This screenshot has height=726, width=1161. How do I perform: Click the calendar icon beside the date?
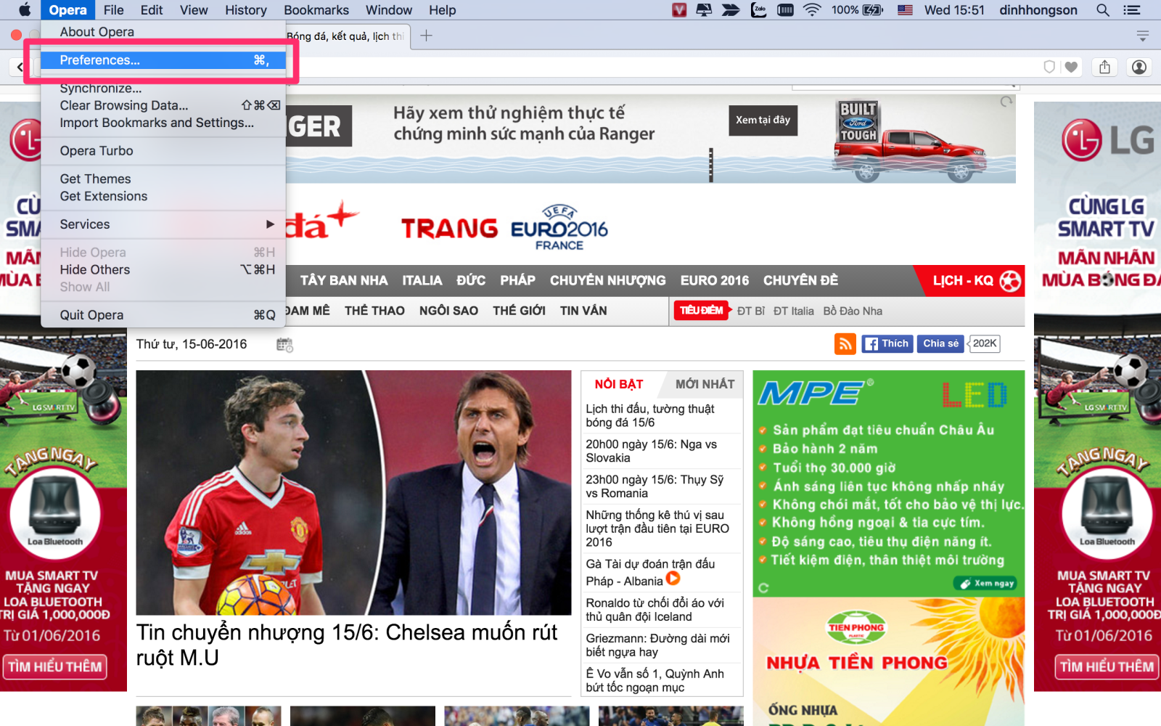click(x=284, y=345)
